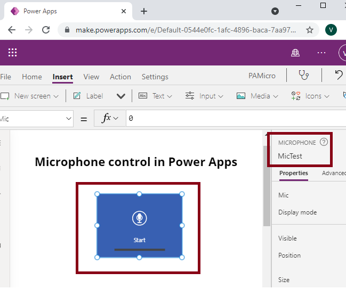The width and height of the screenshot is (346, 289).
Task: Click the Position property
Action: 289,255
